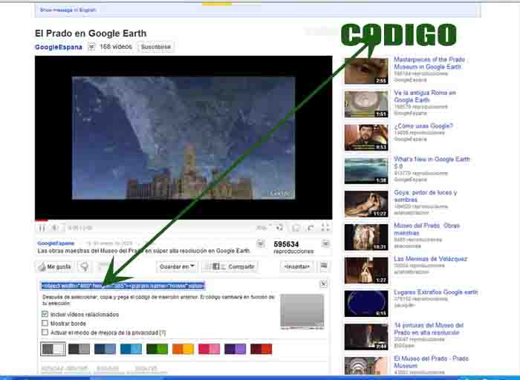Click the insertar embed button
Viewport: 520px width, 380px height.
tap(296, 266)
